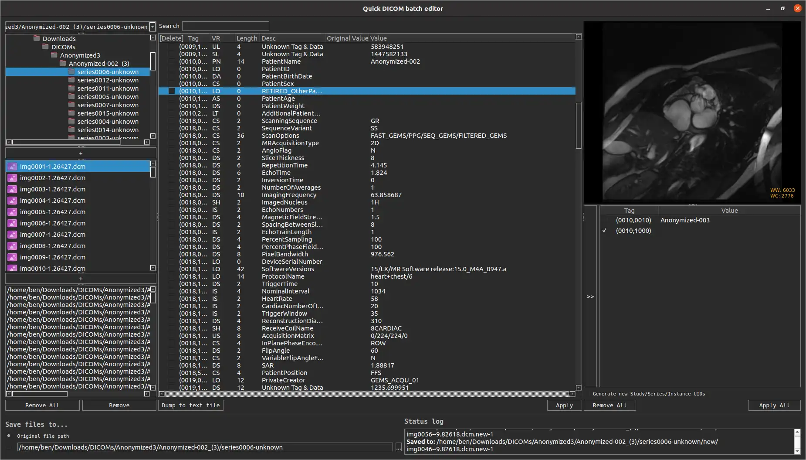This screenshot has height=460, width=806.
Task: Click the image icon beside img0005-1.26427.dcm
Action: pos(12,212)
